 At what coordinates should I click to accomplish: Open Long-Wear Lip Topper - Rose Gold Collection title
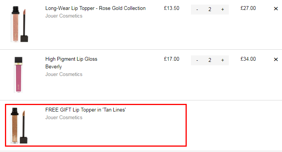point(95,8)
